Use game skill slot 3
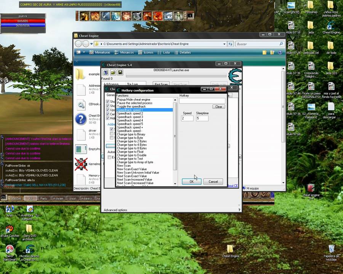This screenshot has height=274, width=343. coord(106,16)
